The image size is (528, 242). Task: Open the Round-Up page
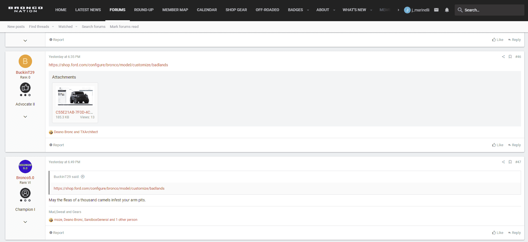[x=144, y=10]
